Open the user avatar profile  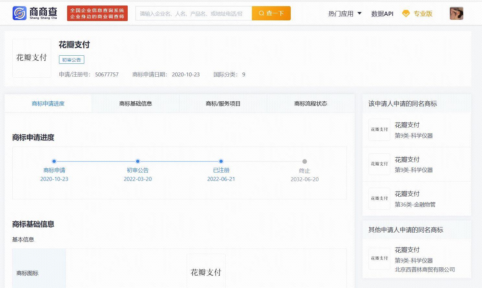456,13
